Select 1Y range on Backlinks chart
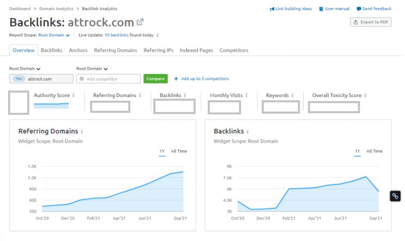 pos(357,151)
